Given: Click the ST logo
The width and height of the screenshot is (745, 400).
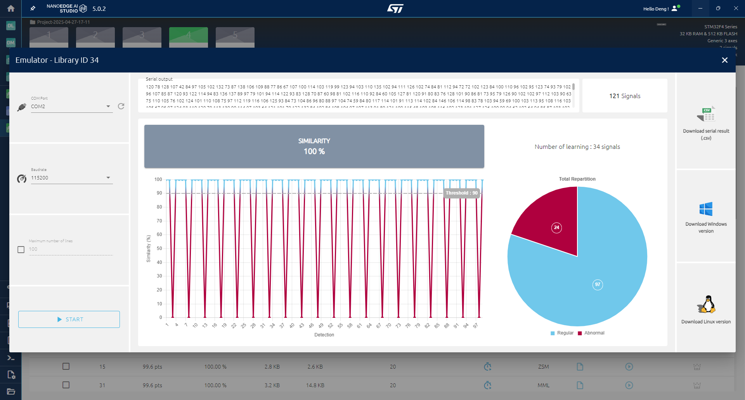Looking at the screenshot, I should [x=395, y=9].
